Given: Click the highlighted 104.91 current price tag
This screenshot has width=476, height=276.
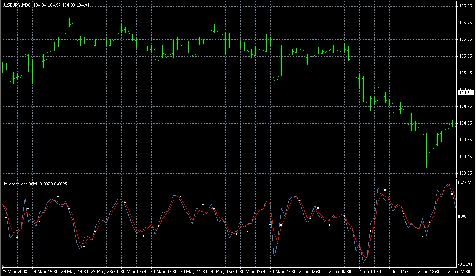Looking at the screenshot, I should pyautogui.click(x=465, y=93).
